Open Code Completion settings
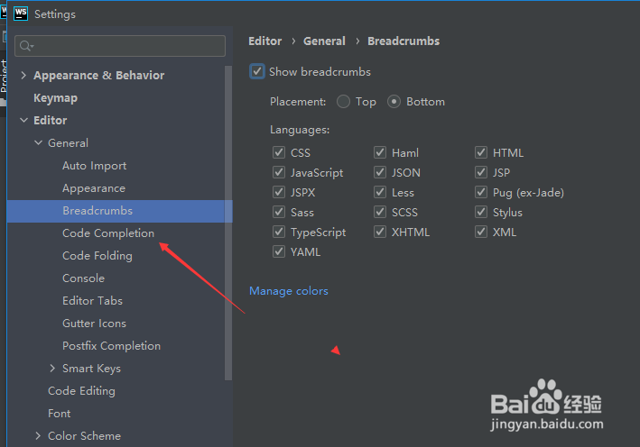The width and height of the screenshot is (640, 447). point(107,233)
